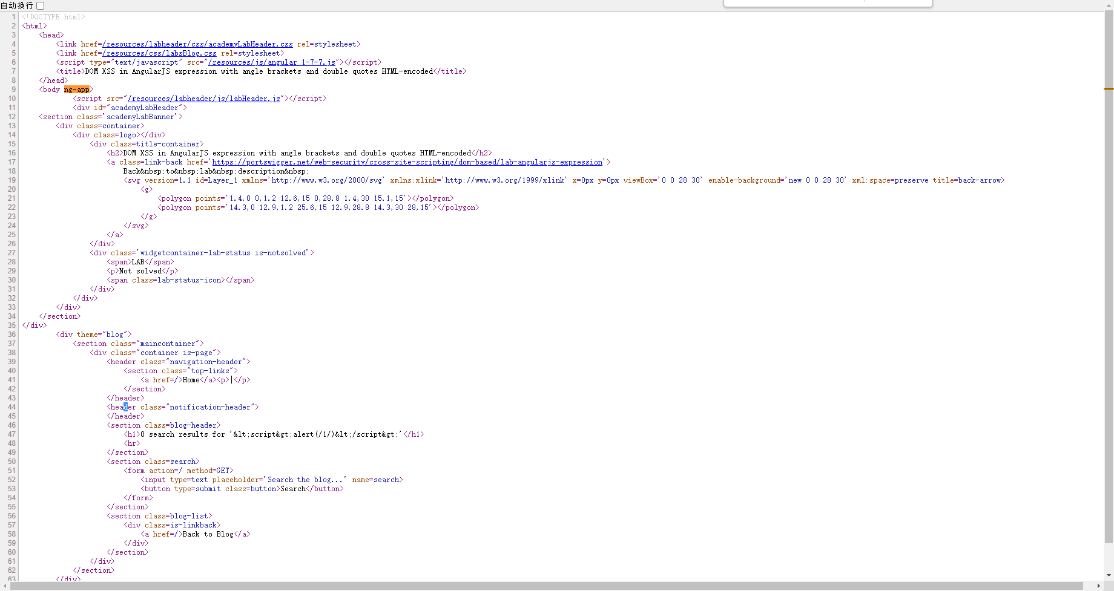Click the highlighted match inside the header tag
The image size is (1114, 591).
[125, 407]
